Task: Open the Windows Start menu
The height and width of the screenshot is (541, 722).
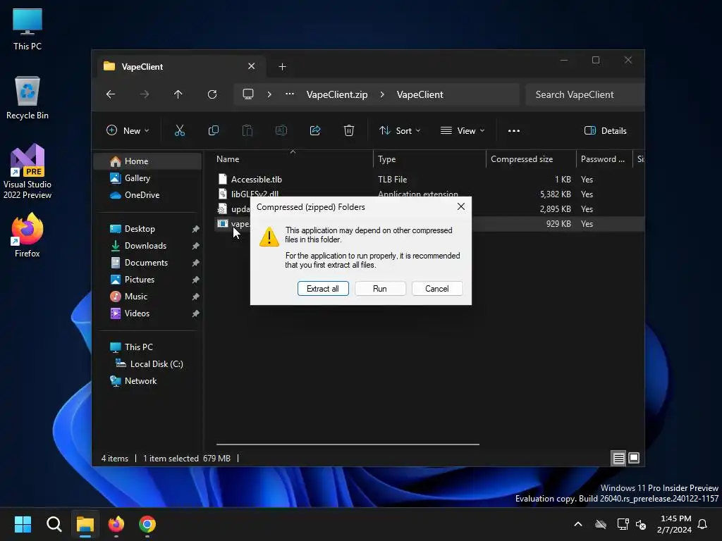Action: [x=23, y=524]
